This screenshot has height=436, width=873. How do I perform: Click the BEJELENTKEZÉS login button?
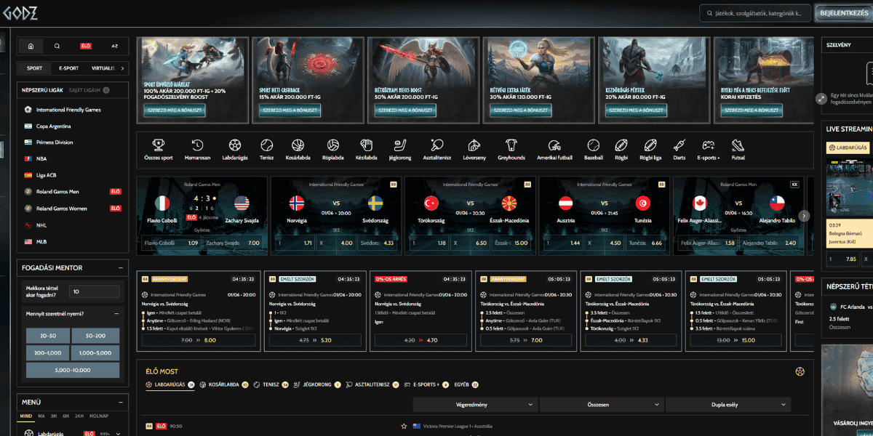843,13
